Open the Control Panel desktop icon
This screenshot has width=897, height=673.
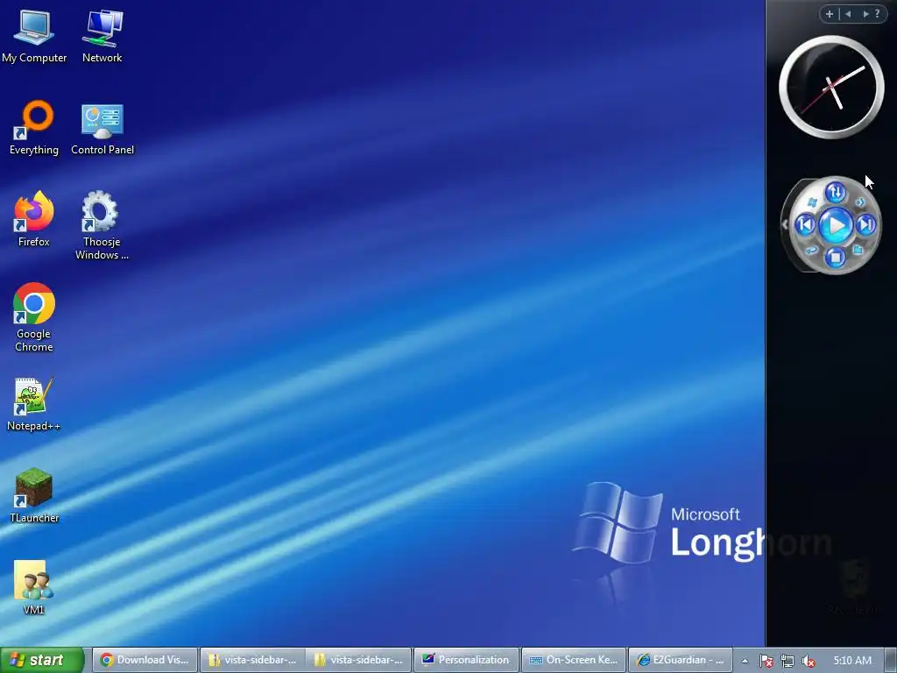click(x=102, y=128)
